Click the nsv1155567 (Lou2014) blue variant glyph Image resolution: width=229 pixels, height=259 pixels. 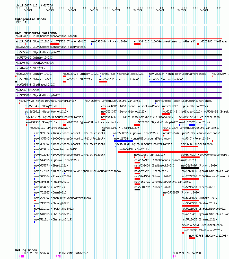tap(193, 125)
